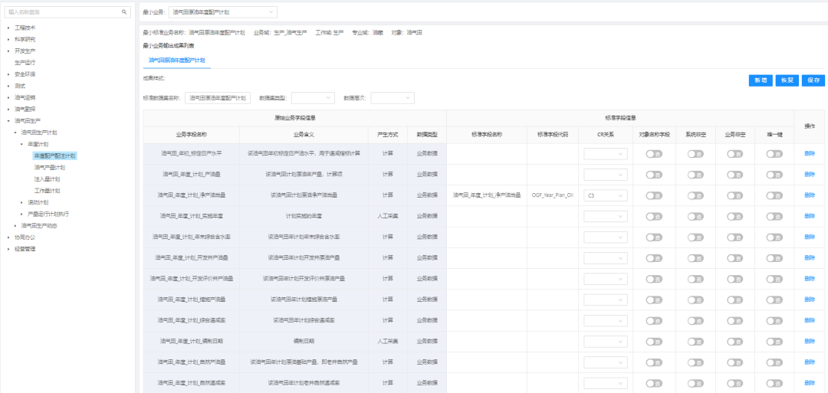Click the search magnifier icon in sidebar
828x393 pixels.
tap(125, 12)
